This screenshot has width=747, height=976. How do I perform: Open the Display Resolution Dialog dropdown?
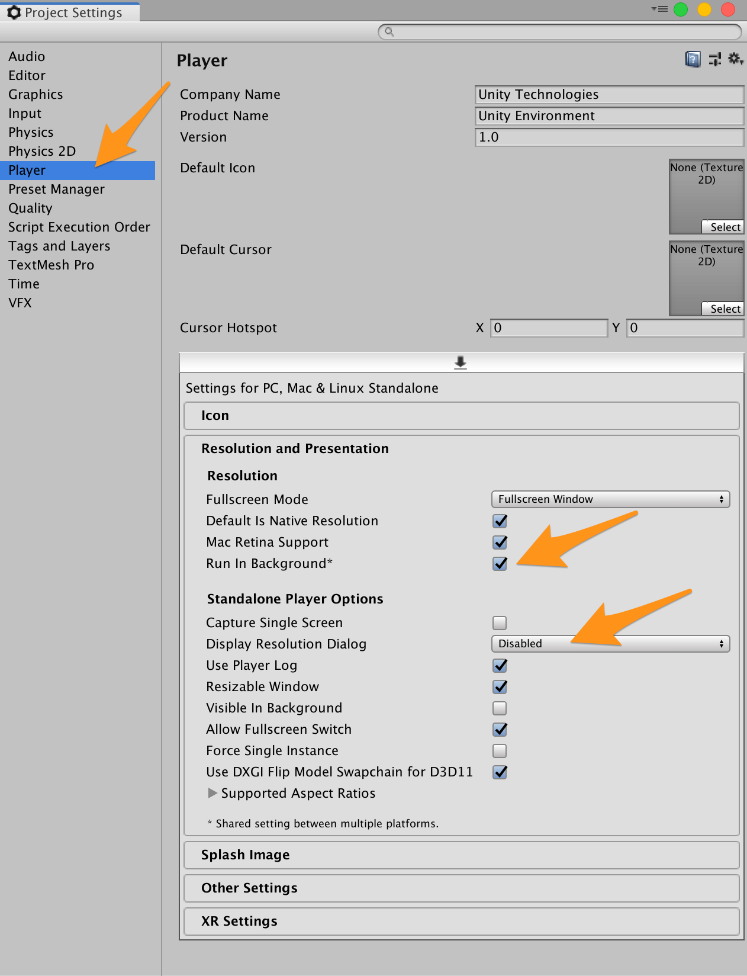[x=610, y=644]
